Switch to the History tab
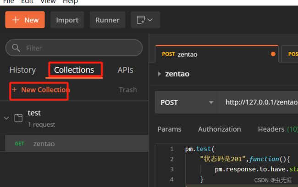 pos(22,70)
